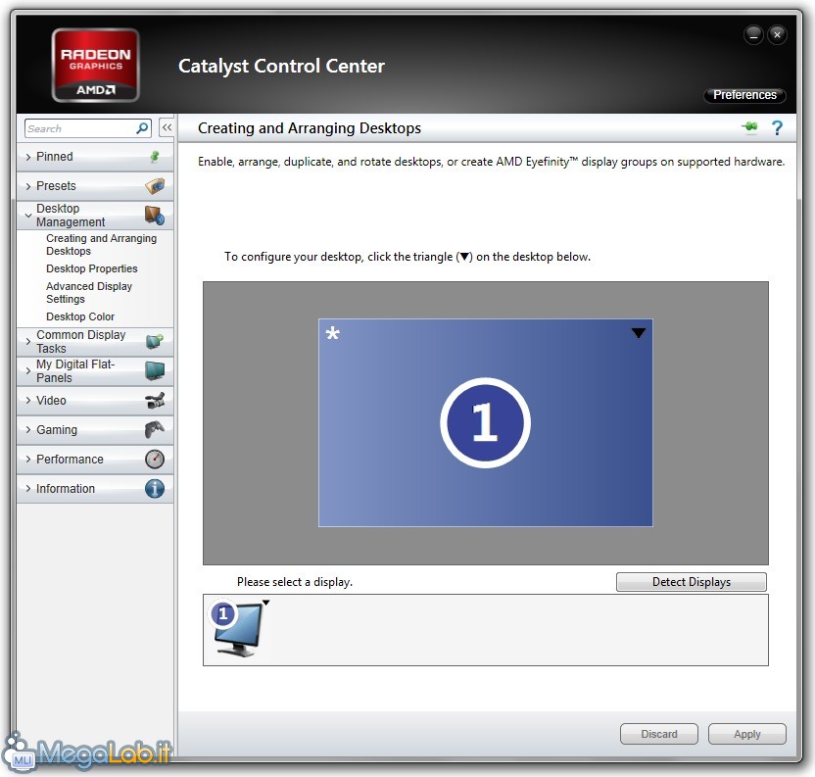815x777 pixels.
Task: Click the My Digital Flat-Panels monitor icon
Action: point(155,370)
